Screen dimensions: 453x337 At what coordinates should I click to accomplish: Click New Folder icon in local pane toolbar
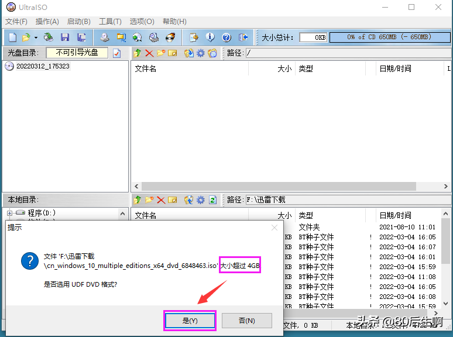(149, 200)
